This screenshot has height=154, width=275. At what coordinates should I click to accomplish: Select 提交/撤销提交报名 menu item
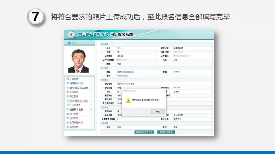pyautogui.click(x=79, y=101)
